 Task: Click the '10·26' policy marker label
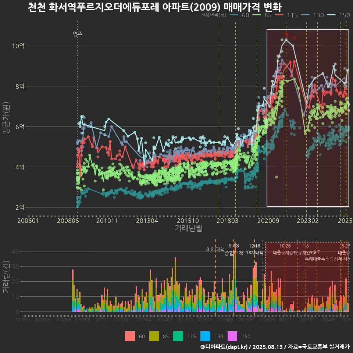(285, 246)
